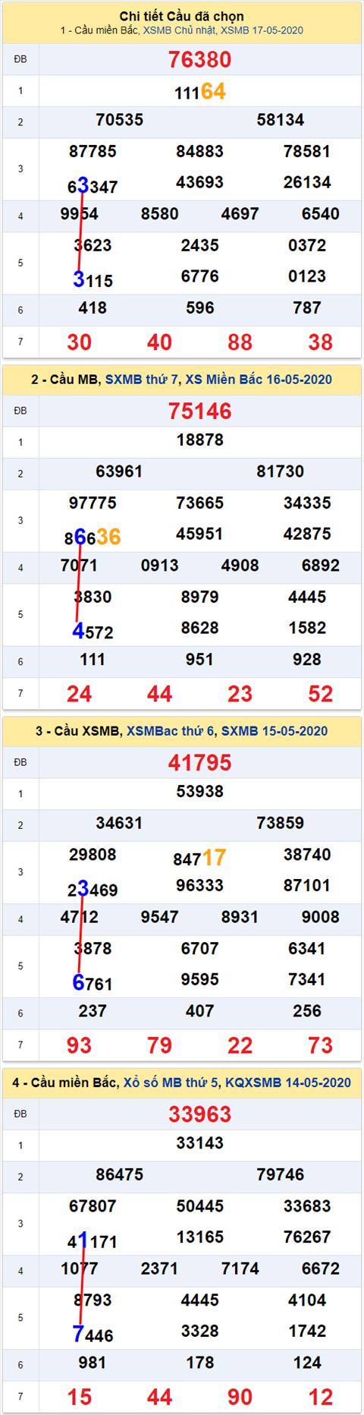Select fourth prize number 4712
364x1415 pixels.
tap(80, 917)
